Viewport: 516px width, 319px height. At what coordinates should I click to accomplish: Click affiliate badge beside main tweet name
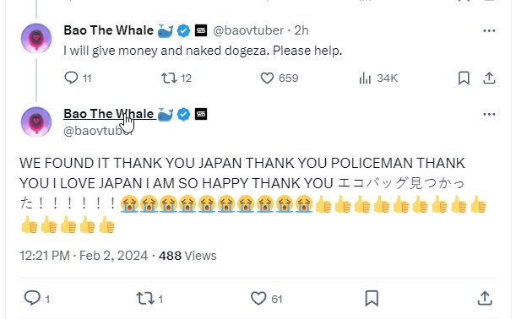tap(201, 114)
